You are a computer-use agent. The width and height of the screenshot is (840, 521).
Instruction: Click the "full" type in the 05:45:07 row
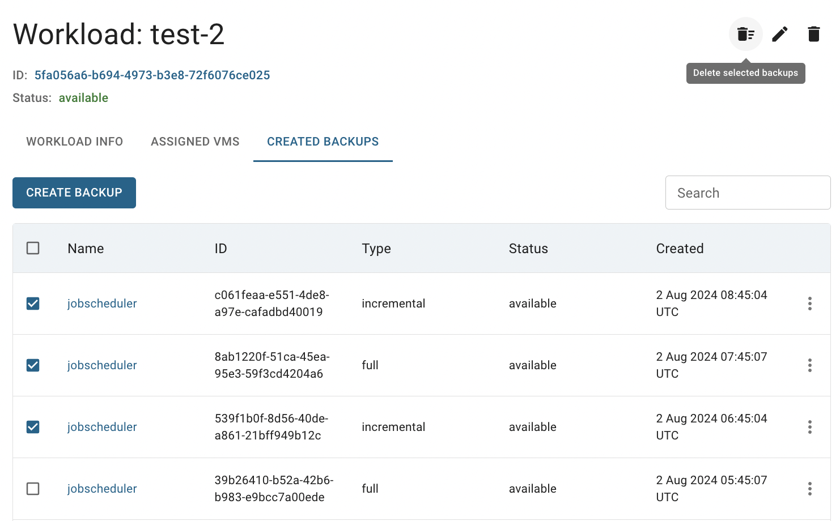370,489
